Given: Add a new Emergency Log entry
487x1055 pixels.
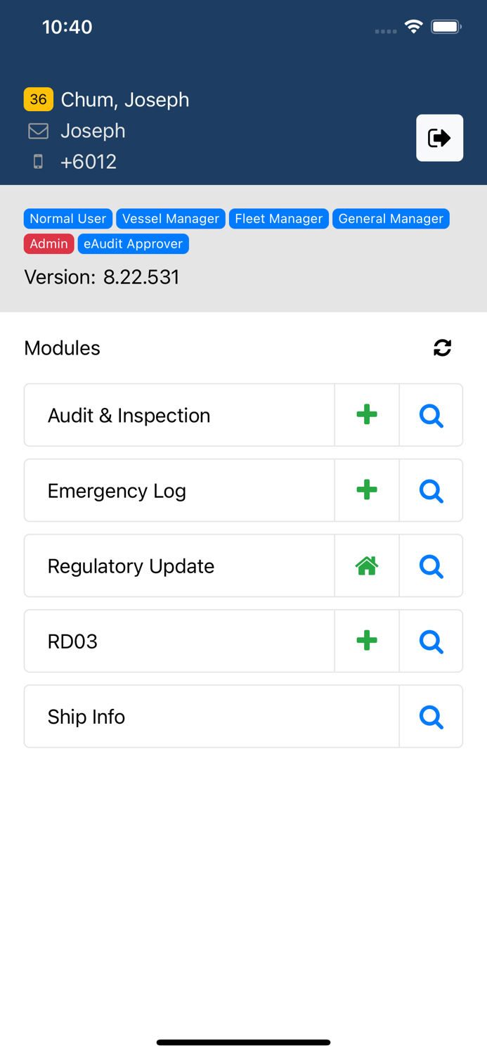Looking at the screenshot, I should tap(366, 490).
